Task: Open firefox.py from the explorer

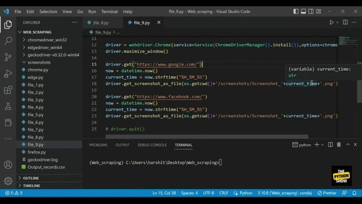Action: point(37,152)
